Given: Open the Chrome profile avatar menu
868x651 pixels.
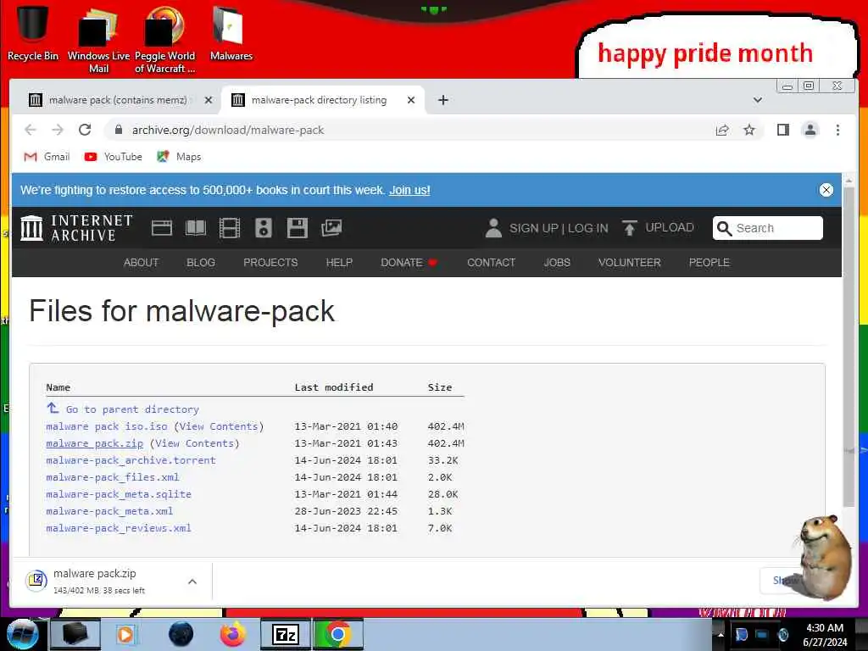Looking at the screenshot, I should point(810,130).
